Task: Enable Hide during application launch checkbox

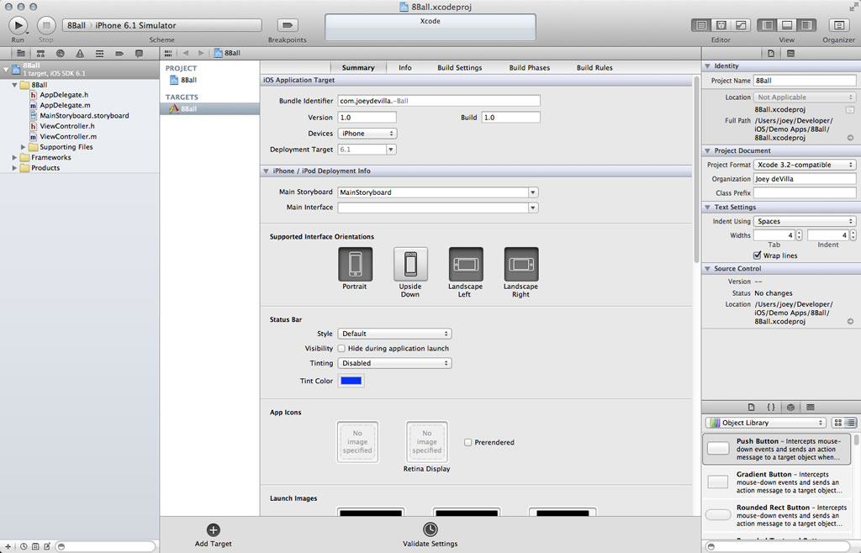Action: pos(341,349)
